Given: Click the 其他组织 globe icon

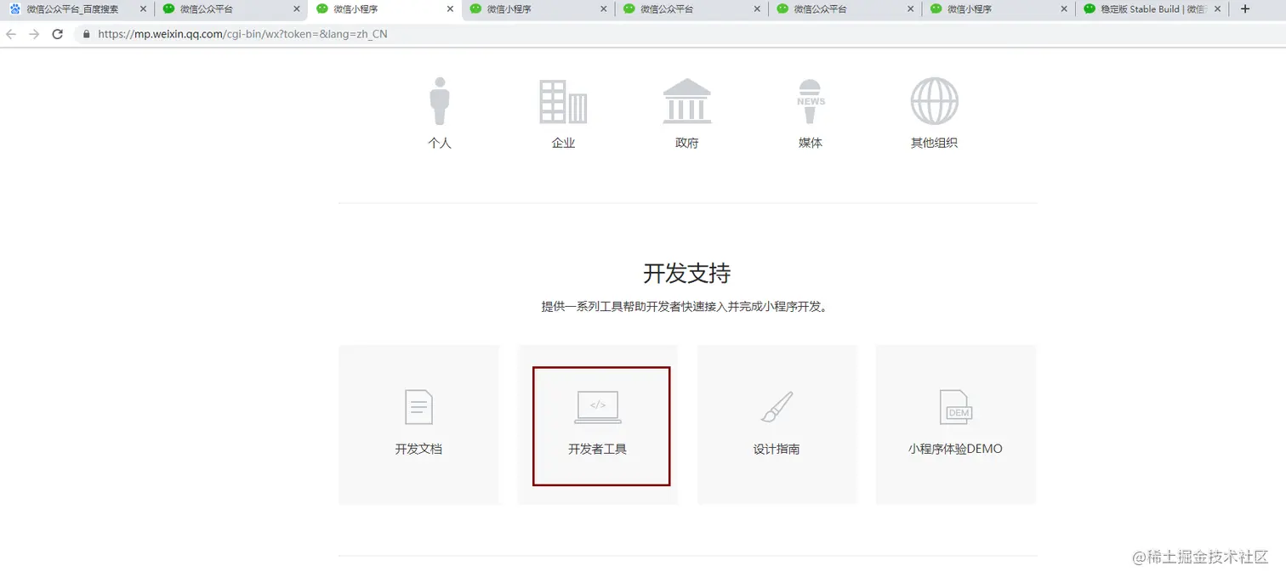Looking at the screenshot, I should click(x=935, y=101).
